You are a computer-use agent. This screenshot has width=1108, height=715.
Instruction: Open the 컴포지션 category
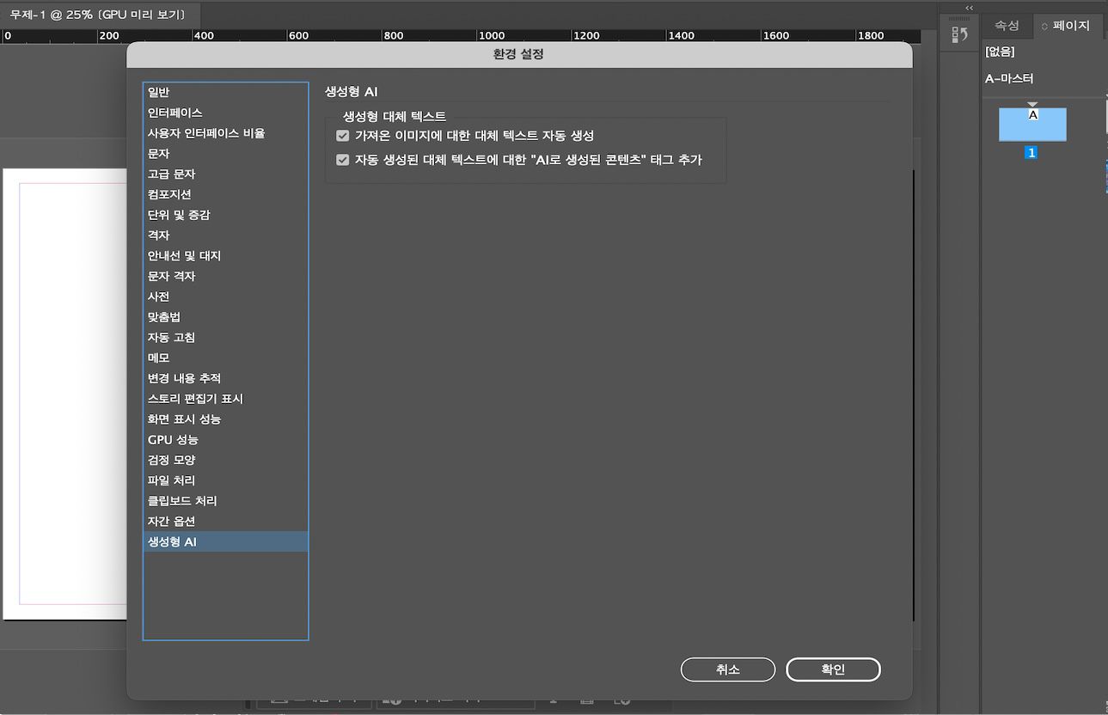tap(225, 194)
